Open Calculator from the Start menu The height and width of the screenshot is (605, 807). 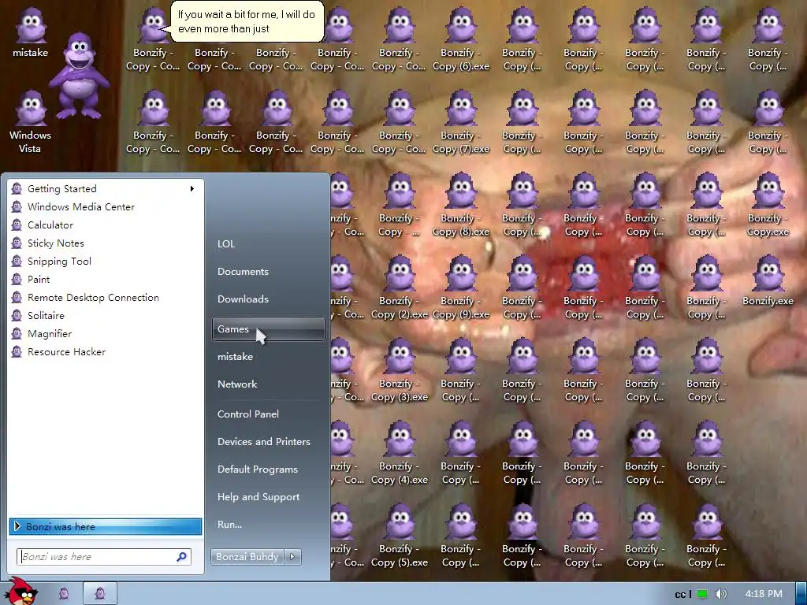coord(105,225)
